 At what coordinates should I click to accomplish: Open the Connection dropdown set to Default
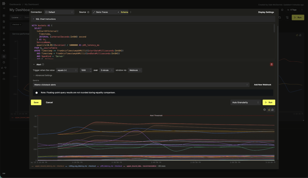(x=59, y=12)
